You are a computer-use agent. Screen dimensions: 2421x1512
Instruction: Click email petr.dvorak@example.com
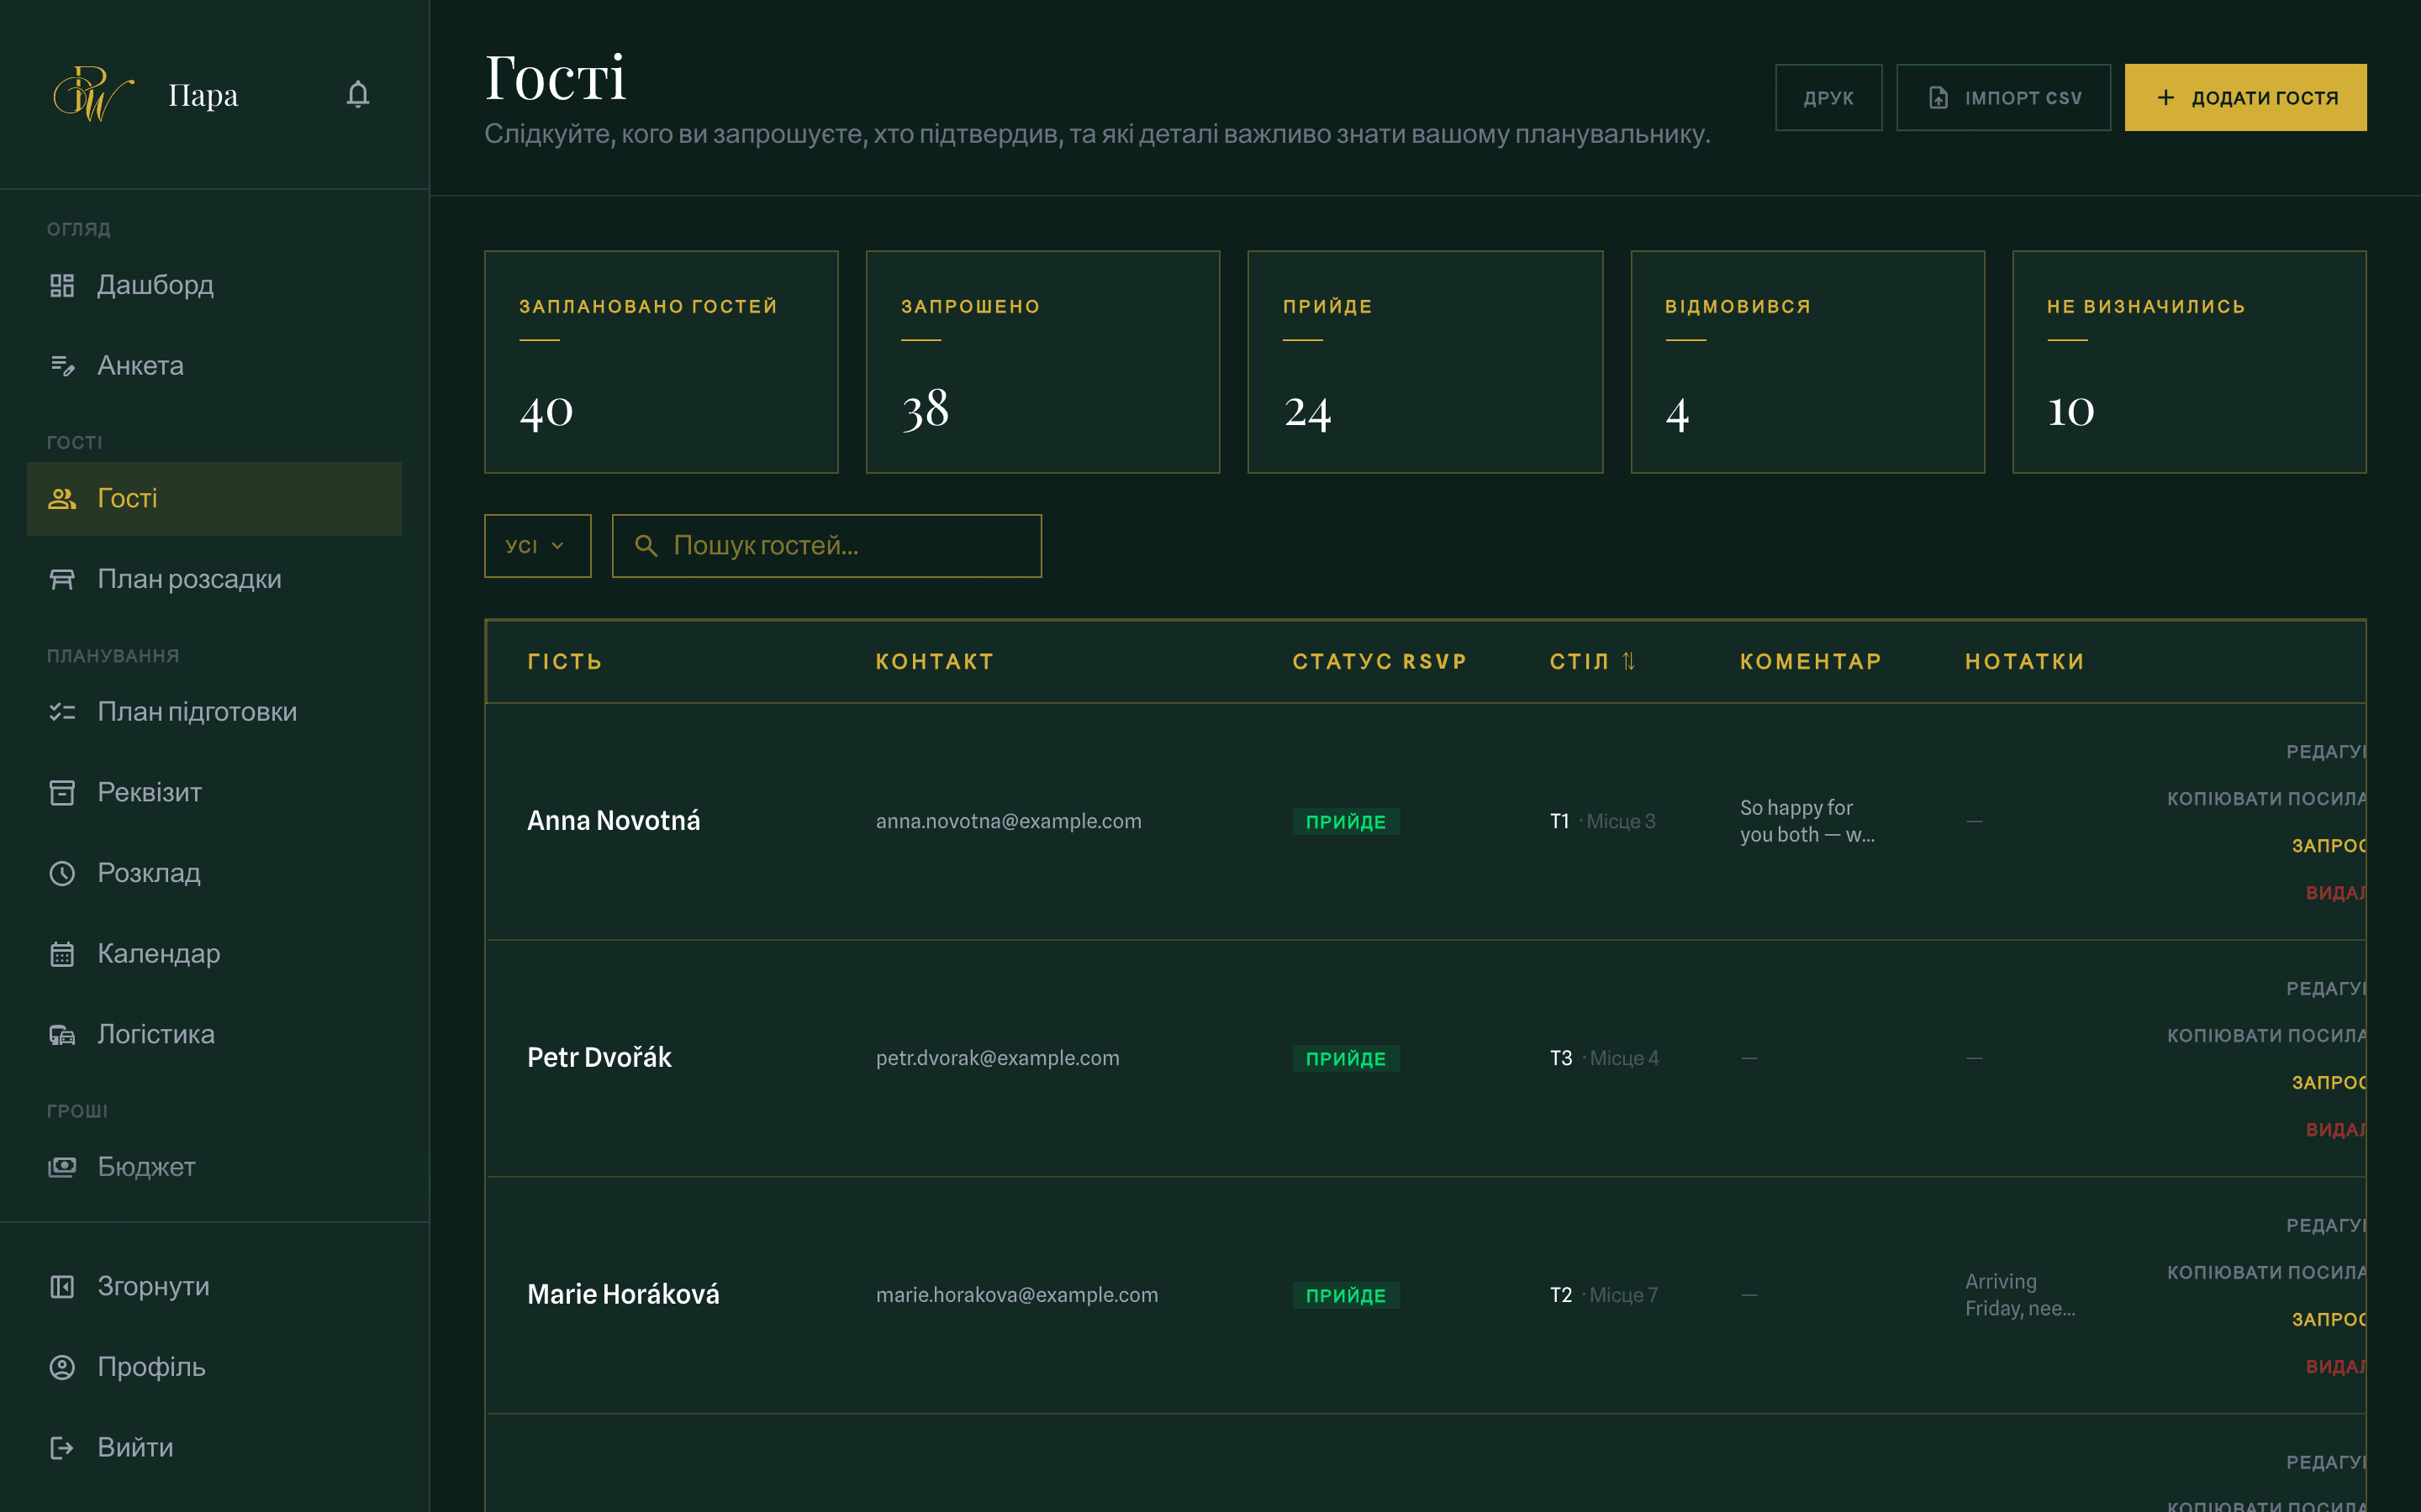998,1058
